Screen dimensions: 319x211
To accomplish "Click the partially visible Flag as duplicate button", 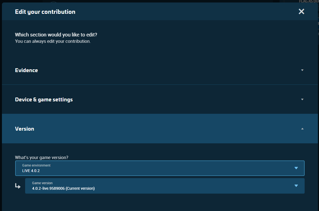I will click(309, 1).
